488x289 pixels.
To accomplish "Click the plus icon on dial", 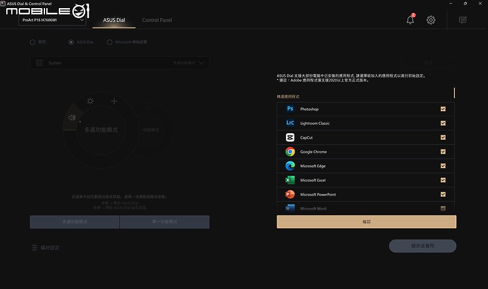I will pyautogui.click(x=114, y=101).
